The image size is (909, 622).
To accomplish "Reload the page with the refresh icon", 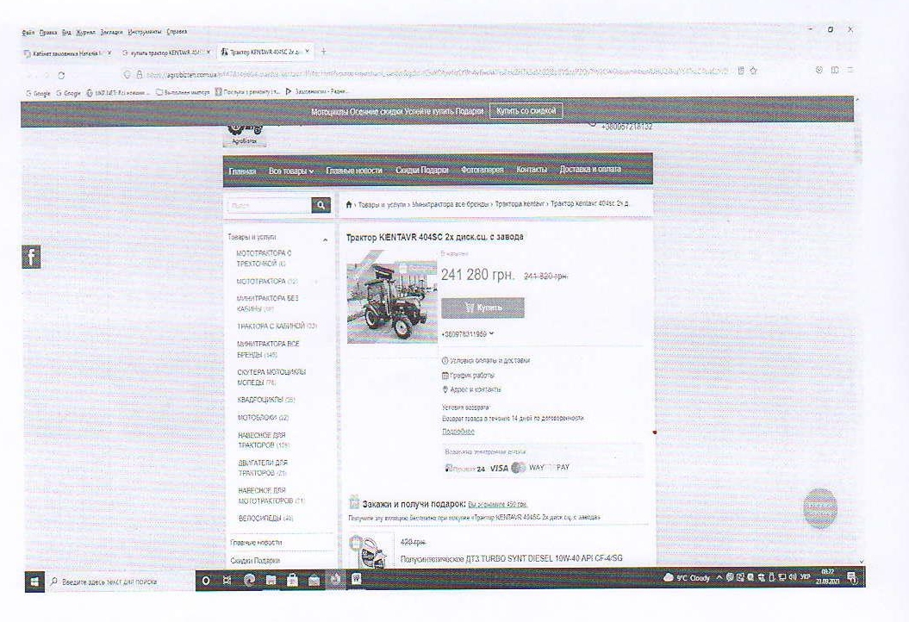I will click(x=61, y=75).
